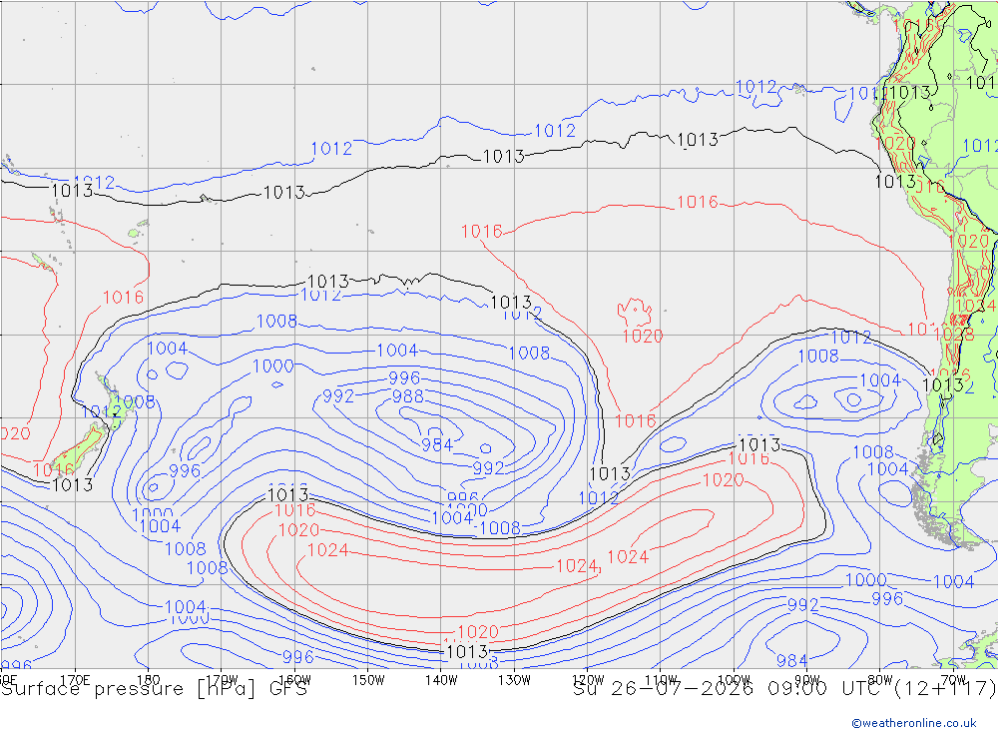
Task: Select the 130W longitude label
Action: 514,680
